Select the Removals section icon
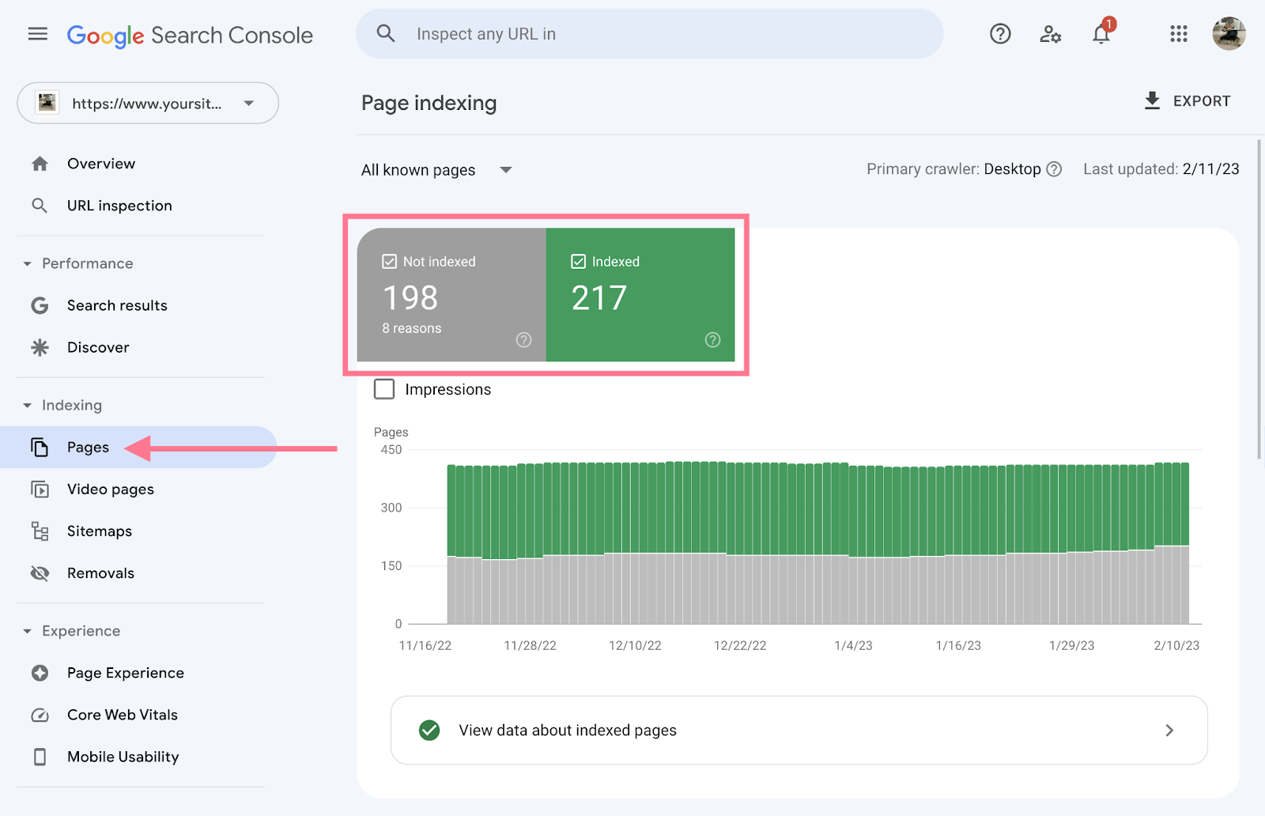Viewport: 1265px width, 816px height. tap(40, 572)
